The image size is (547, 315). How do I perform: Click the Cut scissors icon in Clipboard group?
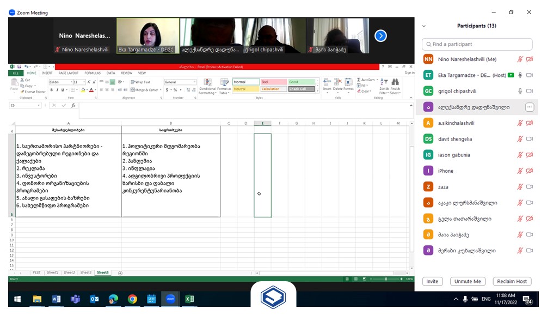pos(22,80)
